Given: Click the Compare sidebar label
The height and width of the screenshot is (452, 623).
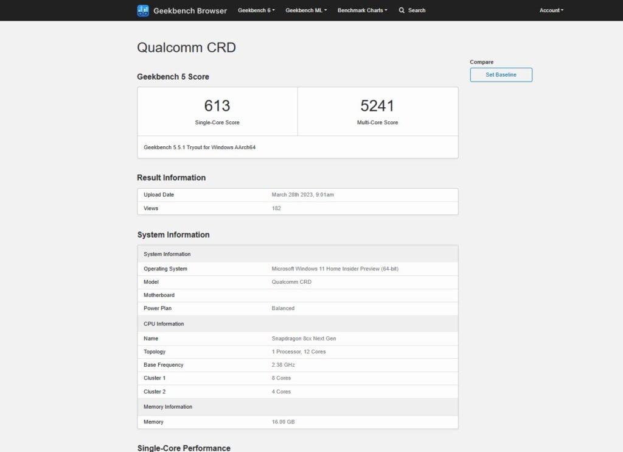Looking at the screenshot, I should pos(482,62).
